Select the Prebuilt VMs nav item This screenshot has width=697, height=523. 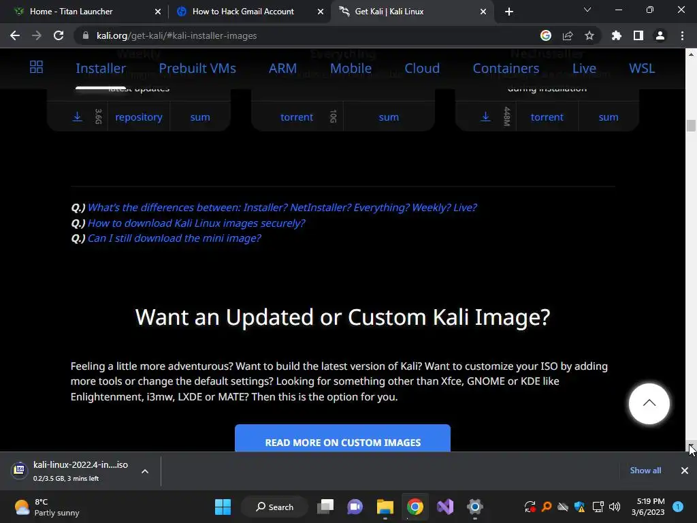click(x=197, y=68)
